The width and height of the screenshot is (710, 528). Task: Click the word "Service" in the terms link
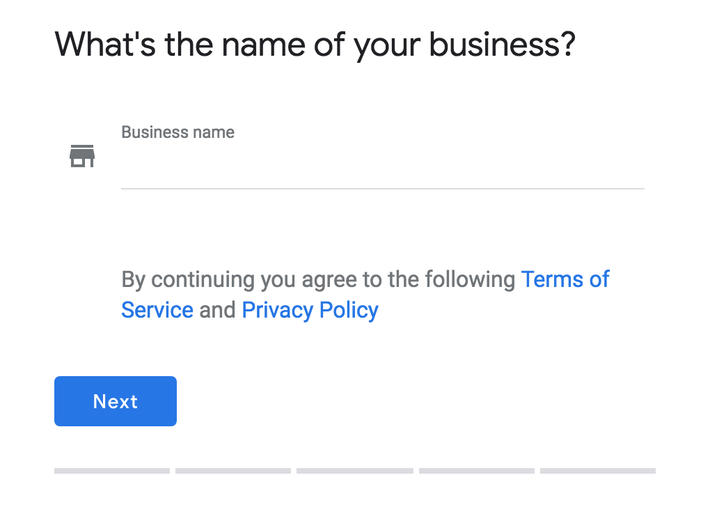pyautogui.click(x=157, y=311)
